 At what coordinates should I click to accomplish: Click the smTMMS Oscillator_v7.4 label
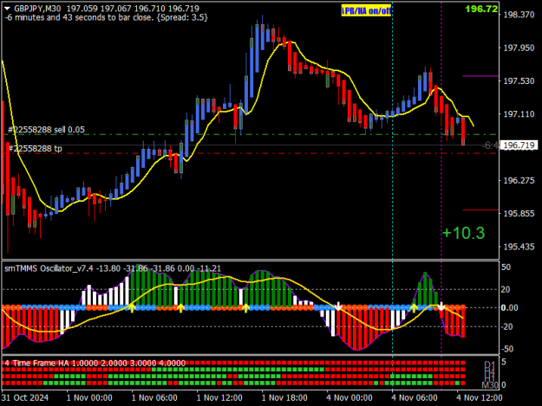49,268
